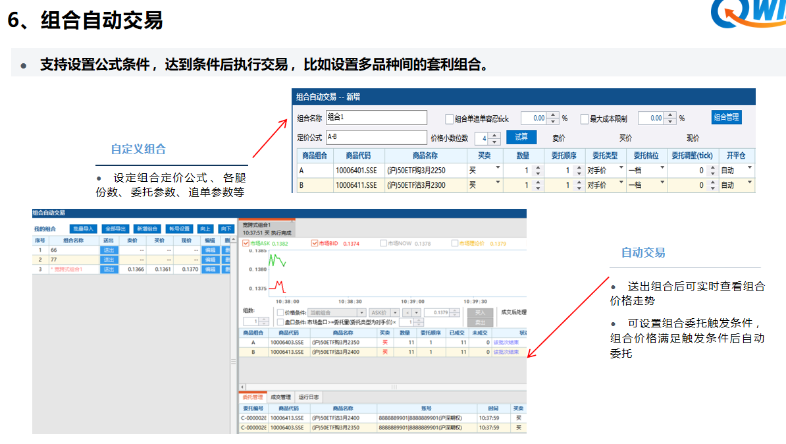Click 编辑 for 宽跨式组合1 row

pos(211,268)
